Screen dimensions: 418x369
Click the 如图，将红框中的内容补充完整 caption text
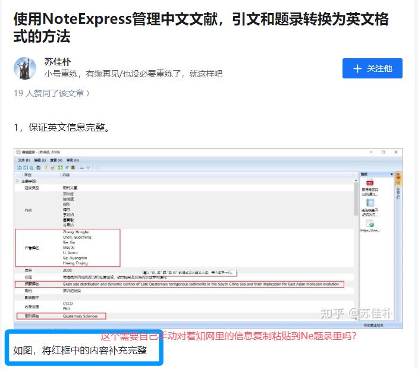80,351
